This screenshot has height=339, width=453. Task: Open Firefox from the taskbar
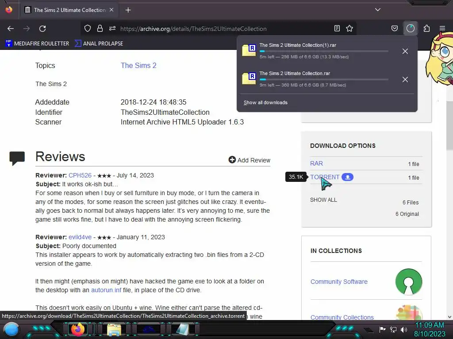tap(77, 330)
